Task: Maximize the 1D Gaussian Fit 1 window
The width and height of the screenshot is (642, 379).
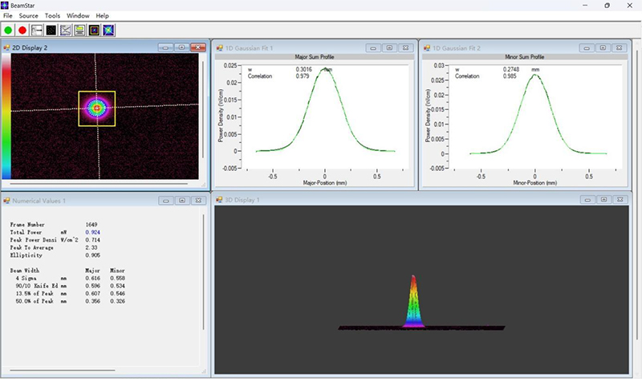Action: [389, 48]
